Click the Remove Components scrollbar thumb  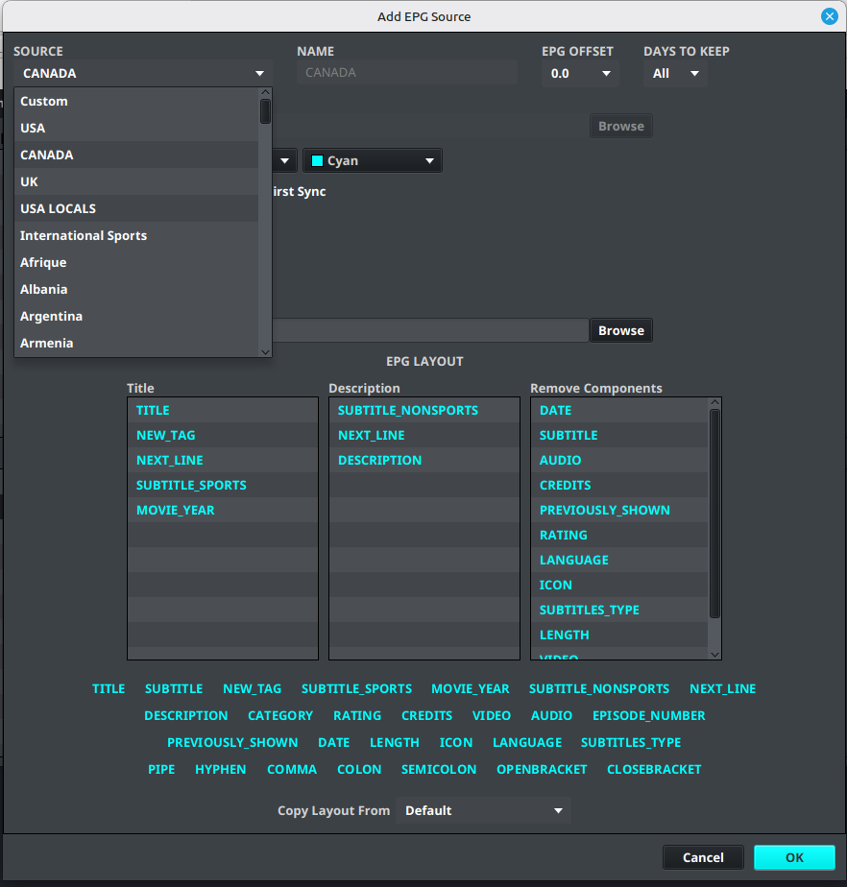pyautogui.click(x=714, y=514)
